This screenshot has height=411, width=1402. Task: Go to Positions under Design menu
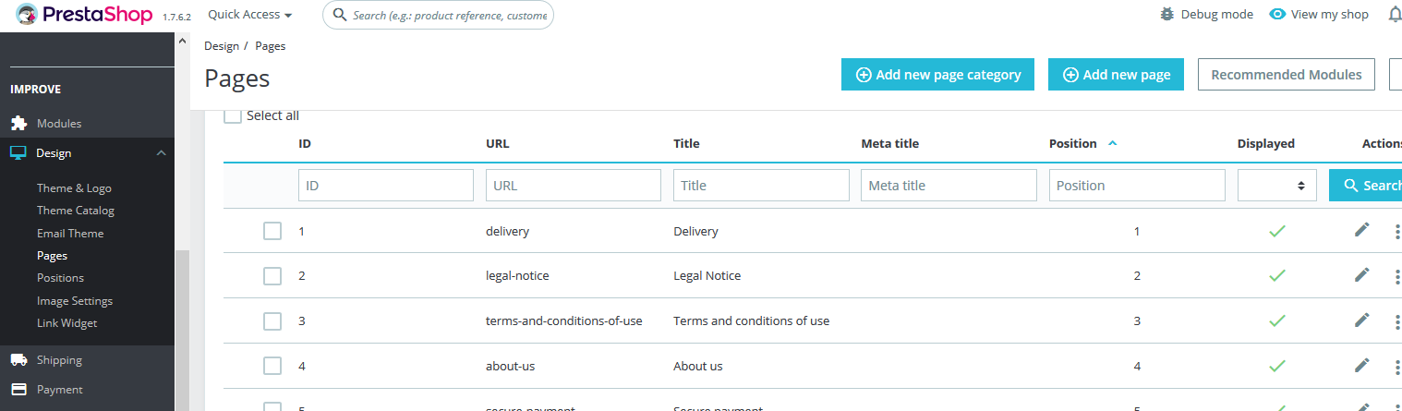[x=60, y=278]
